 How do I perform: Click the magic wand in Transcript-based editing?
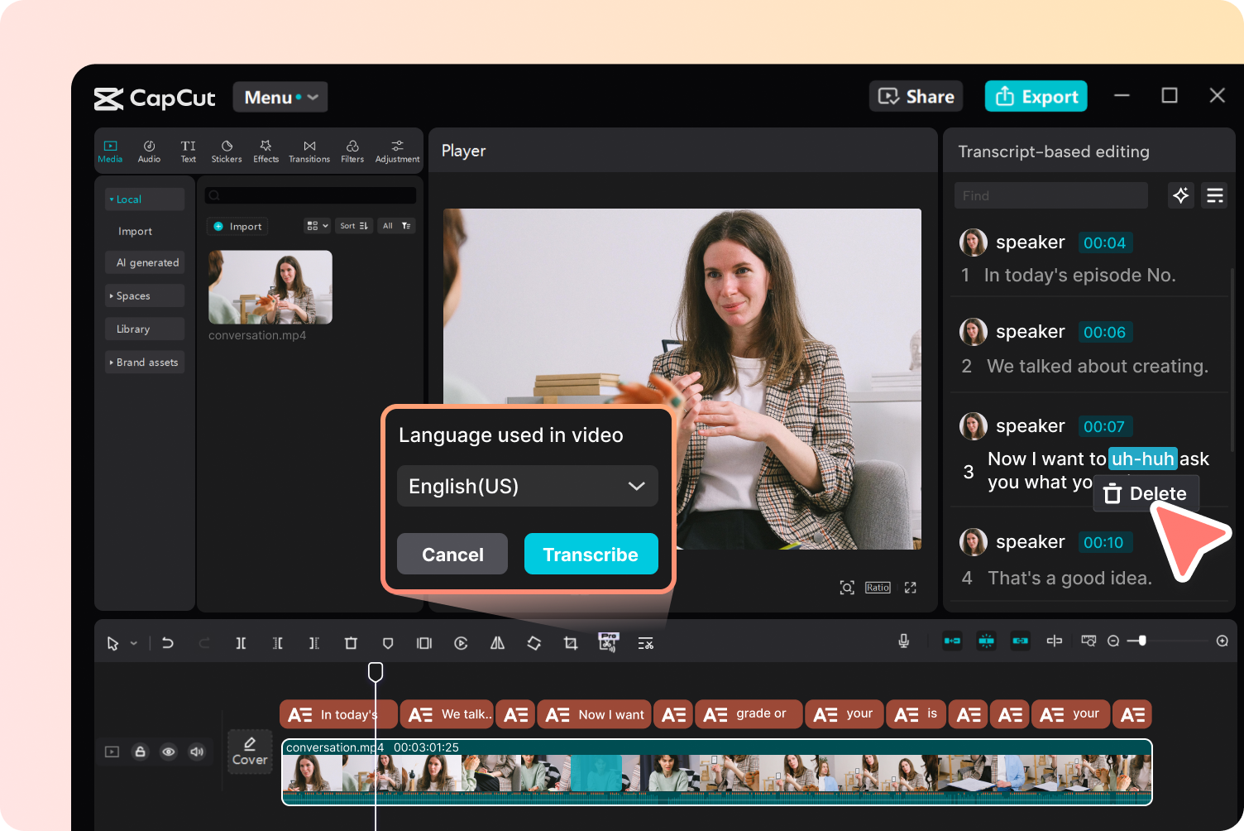coord(1181,195)
